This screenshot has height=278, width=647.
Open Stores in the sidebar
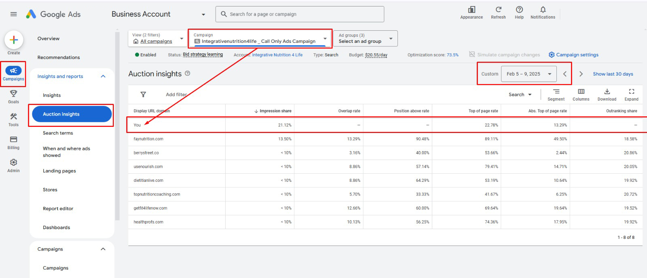(x=50, y=190)
